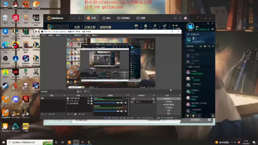
Task: Open top mixer channel settings gear
Action: [x=126, y=103]
